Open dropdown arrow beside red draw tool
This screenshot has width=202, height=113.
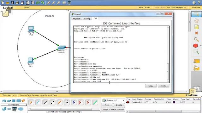click(201, 46)
